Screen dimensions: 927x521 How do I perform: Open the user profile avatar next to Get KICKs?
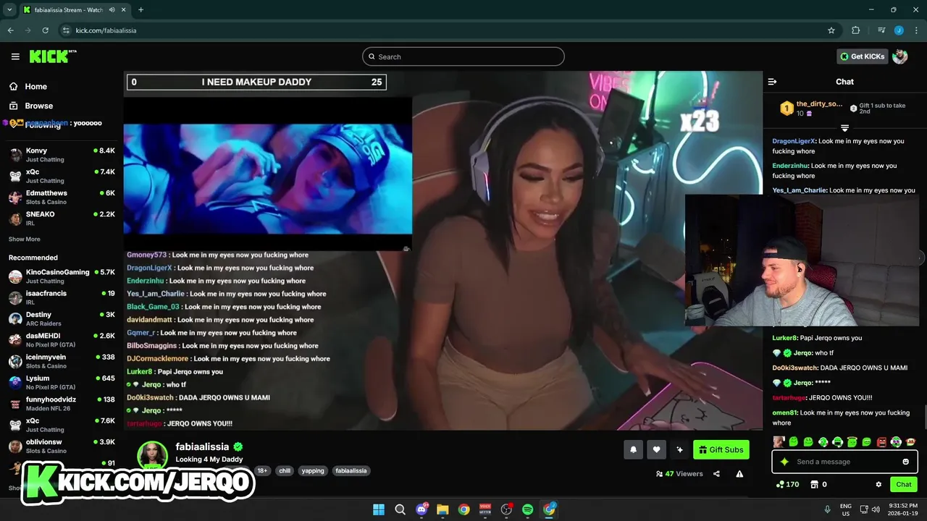[900, 56]
